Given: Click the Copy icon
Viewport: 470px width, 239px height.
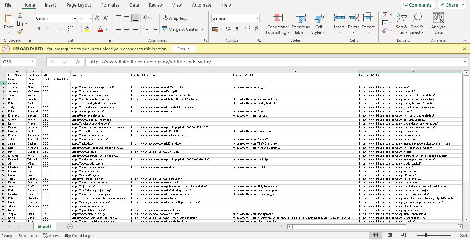Looking at the screenshot, I should (20, 23).
